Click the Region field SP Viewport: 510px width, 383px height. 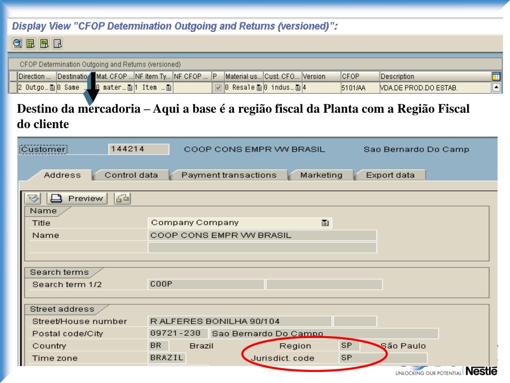point(349,346)
